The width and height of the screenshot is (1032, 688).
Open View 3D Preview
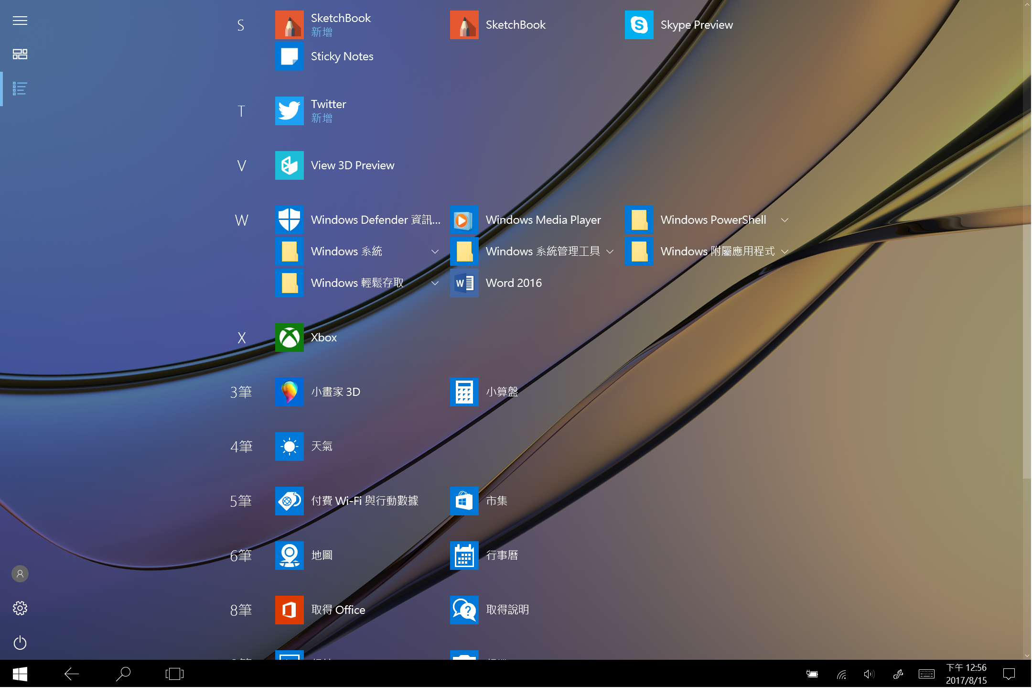coord(357,165)
